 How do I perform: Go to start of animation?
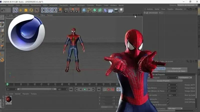(x=71, y=89)
